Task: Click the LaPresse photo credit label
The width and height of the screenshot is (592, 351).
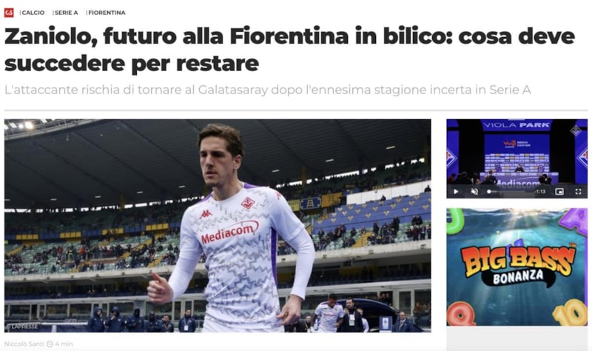Action: (x=22, y=327)
